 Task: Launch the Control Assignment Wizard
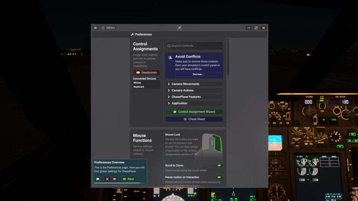(x=194, y=112)
